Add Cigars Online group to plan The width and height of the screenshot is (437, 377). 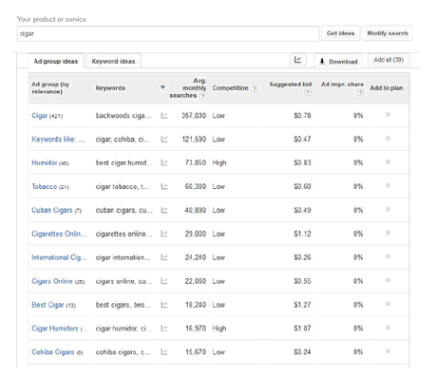pyautogui.click(x=388, y=280)
